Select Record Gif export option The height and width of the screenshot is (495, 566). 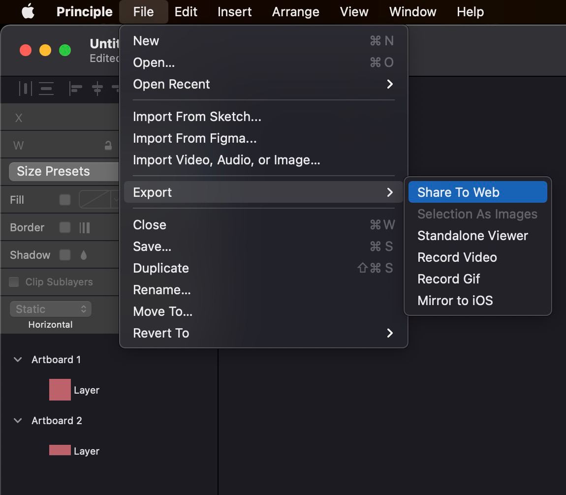click(x=477, y=279)
